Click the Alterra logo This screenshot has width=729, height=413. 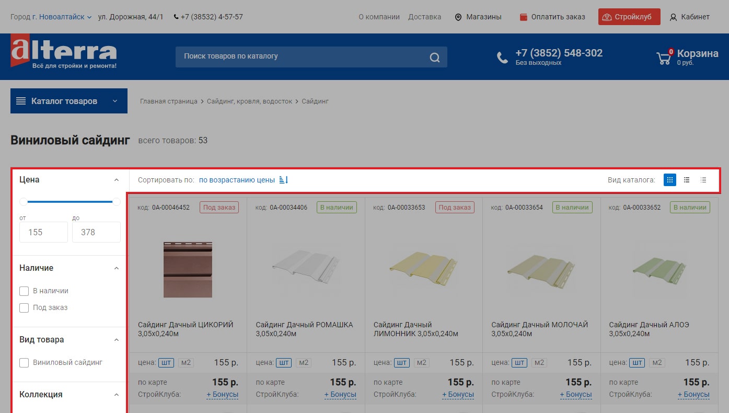pos(64,53)
